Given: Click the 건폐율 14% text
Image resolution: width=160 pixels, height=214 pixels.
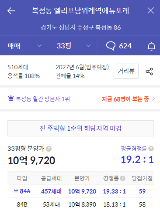Looking at the screenshot, I should point(70,76).
